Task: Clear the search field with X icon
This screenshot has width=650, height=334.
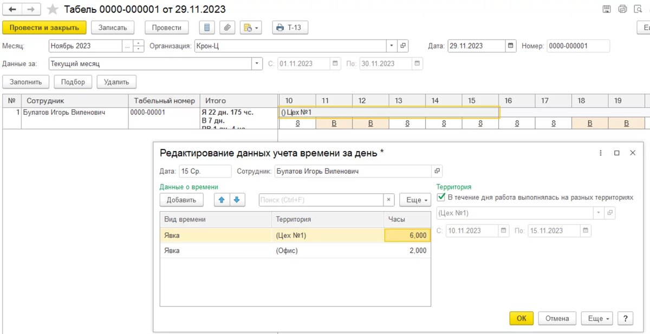Action: (x=389, y=200)
